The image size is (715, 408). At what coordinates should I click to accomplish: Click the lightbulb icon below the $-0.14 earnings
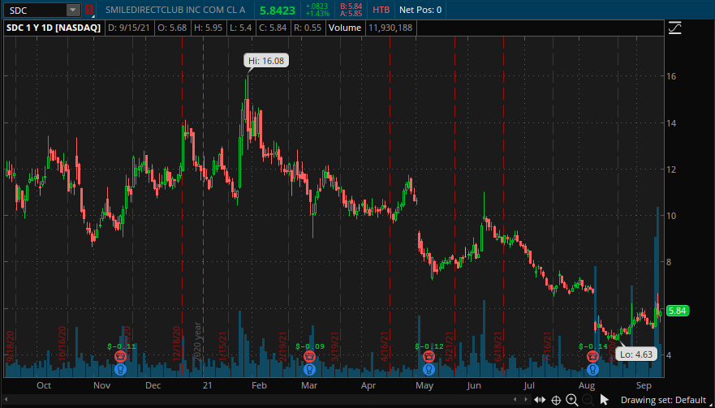pyautogui.click(x=592, y=369)
